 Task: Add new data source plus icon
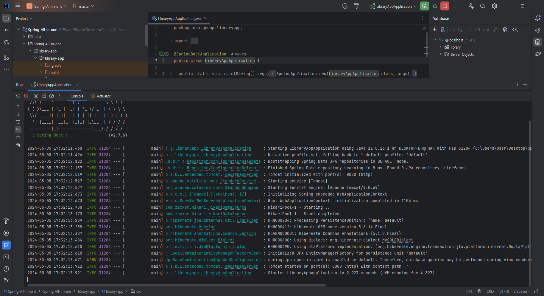click(435, 30)
